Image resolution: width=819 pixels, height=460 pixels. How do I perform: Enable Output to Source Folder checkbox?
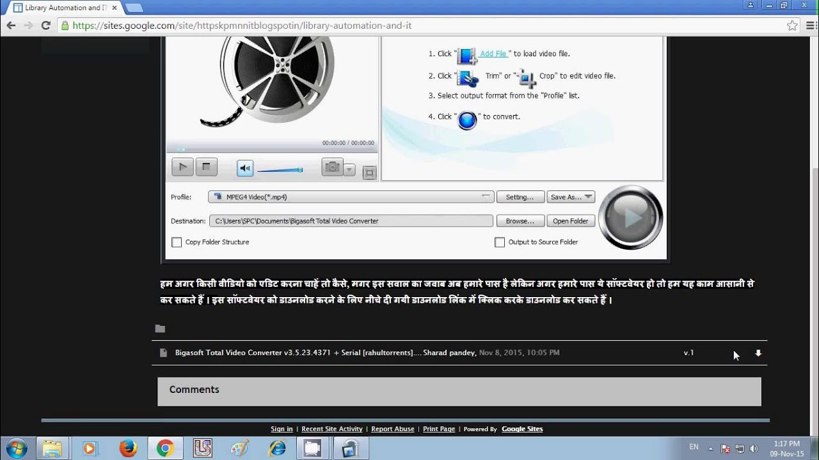click(x=500, y=242)
